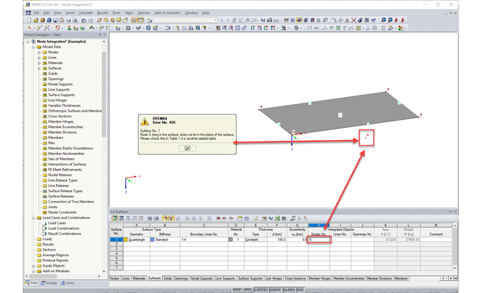
Task: Click the Nodes No. cell containing 5
Action: [319, 240]
